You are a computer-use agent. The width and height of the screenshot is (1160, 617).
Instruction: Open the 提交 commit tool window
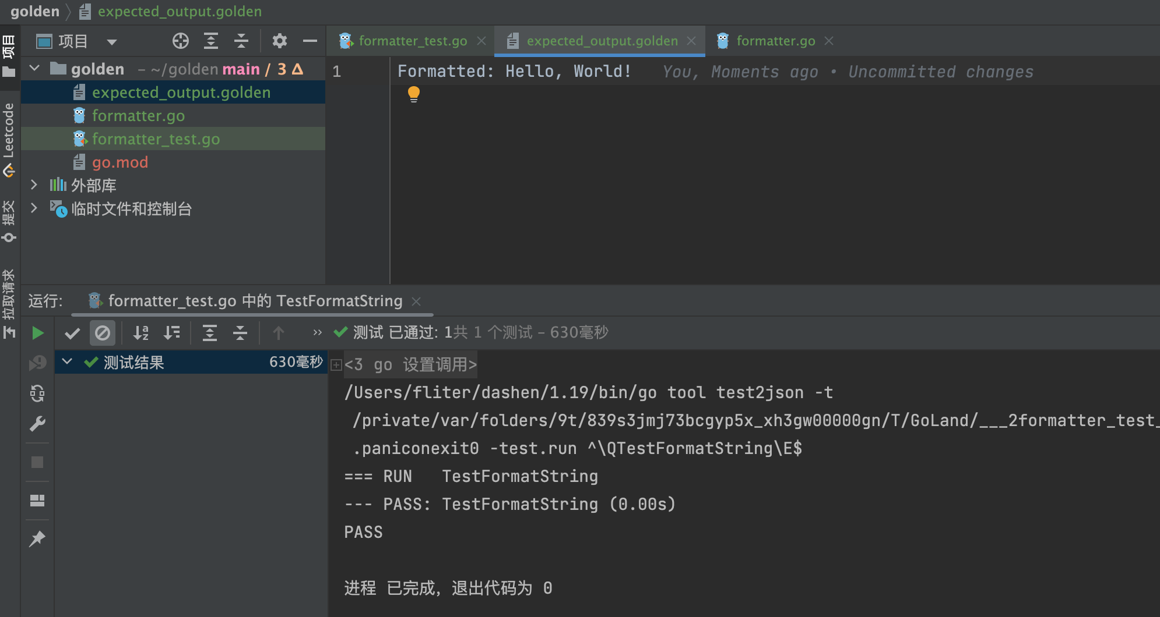(9, 221)
